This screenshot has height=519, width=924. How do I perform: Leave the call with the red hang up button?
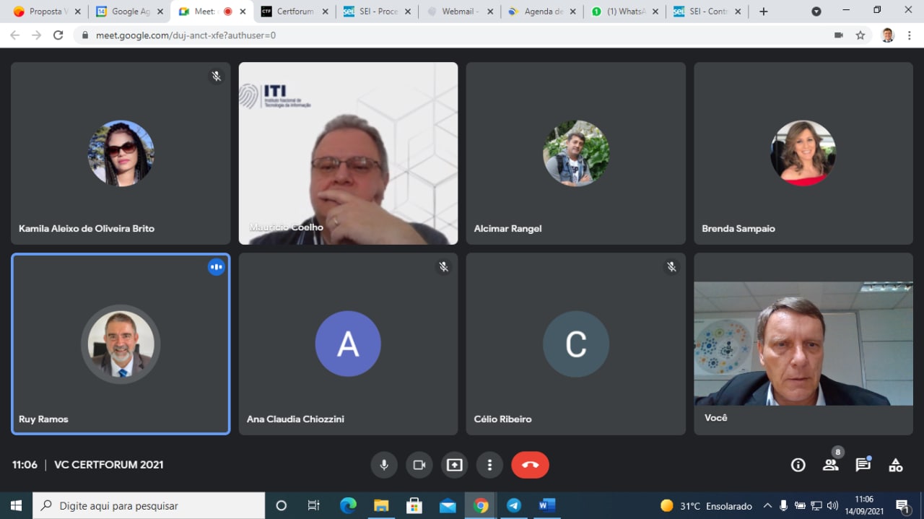[x=530, y=465]
